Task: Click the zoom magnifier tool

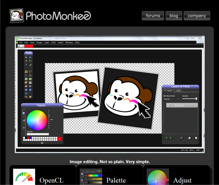Action: [x=26, y=96]
